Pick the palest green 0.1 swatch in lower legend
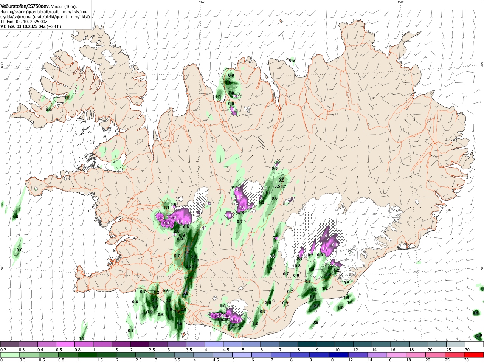484x363 pixels. (9, 355)
